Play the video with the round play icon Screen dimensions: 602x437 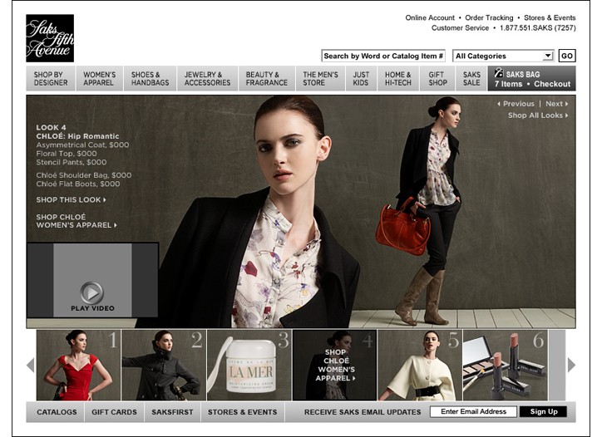(x=91, y=292)
